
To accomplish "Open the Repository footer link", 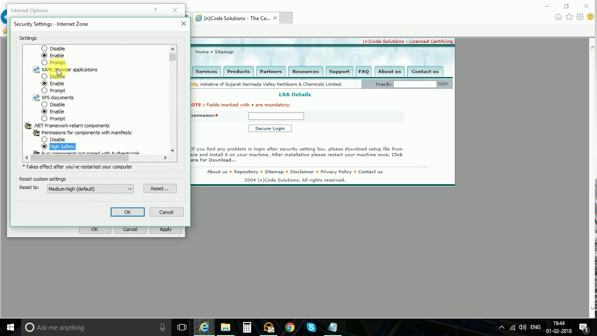I will (246, 172).
